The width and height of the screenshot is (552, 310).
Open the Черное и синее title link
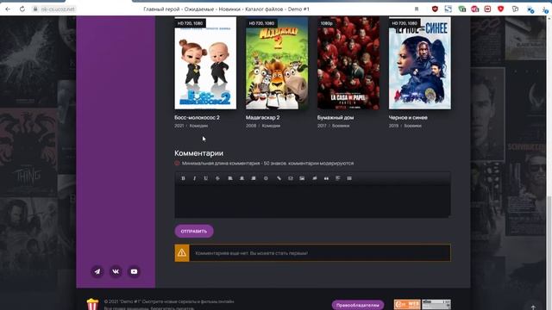408,117
